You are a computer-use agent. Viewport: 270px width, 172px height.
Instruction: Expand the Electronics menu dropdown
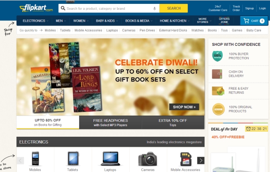(x=35, y=21)
